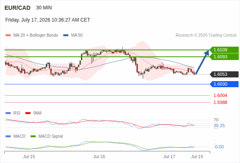The width and height of the screenshot is (240, 163).
Task: Click the MA 20 + Bollinger Bands legend label
Action: pyautogui.click(x=36, y=35)
